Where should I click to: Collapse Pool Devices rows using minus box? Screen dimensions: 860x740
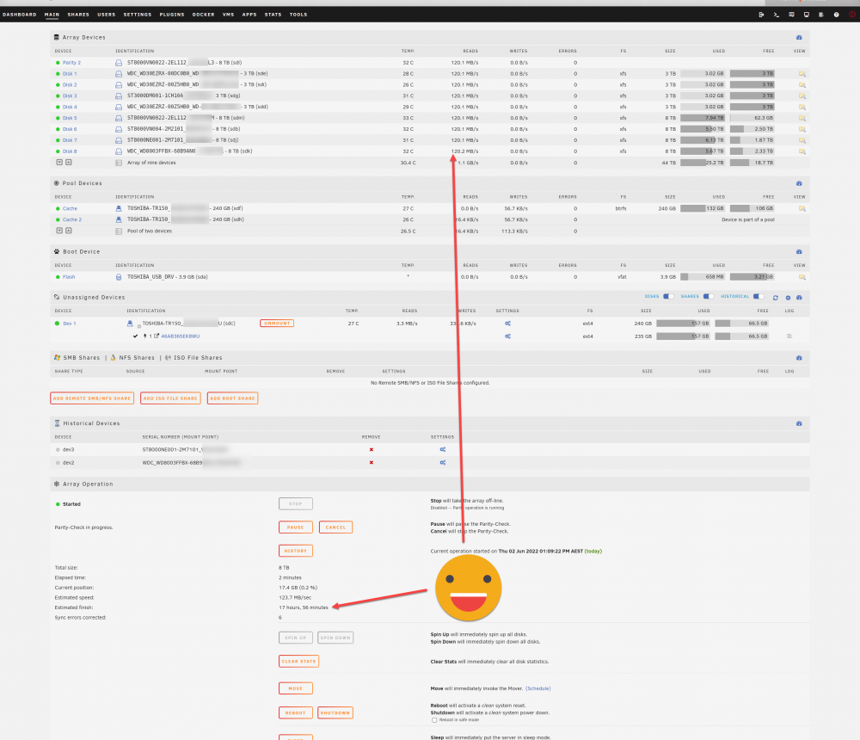click(x=60, y=231)
